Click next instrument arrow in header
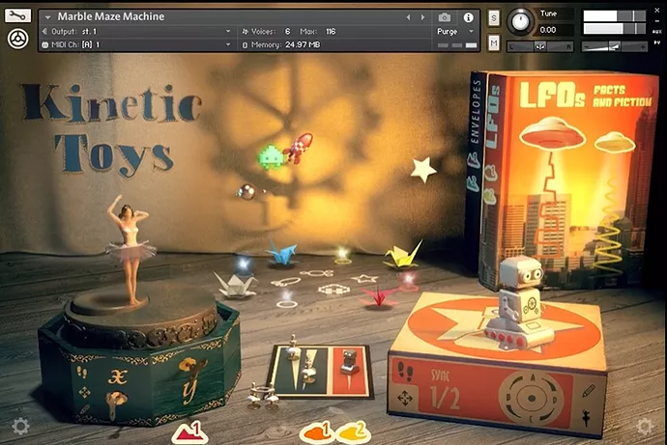 (x=421, y=17)
